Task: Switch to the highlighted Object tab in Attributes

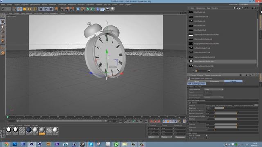Action: click(x=233, y=81)
